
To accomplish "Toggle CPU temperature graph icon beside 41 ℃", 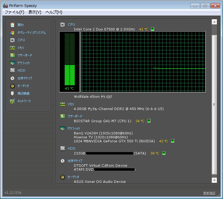I will point(153,29).
